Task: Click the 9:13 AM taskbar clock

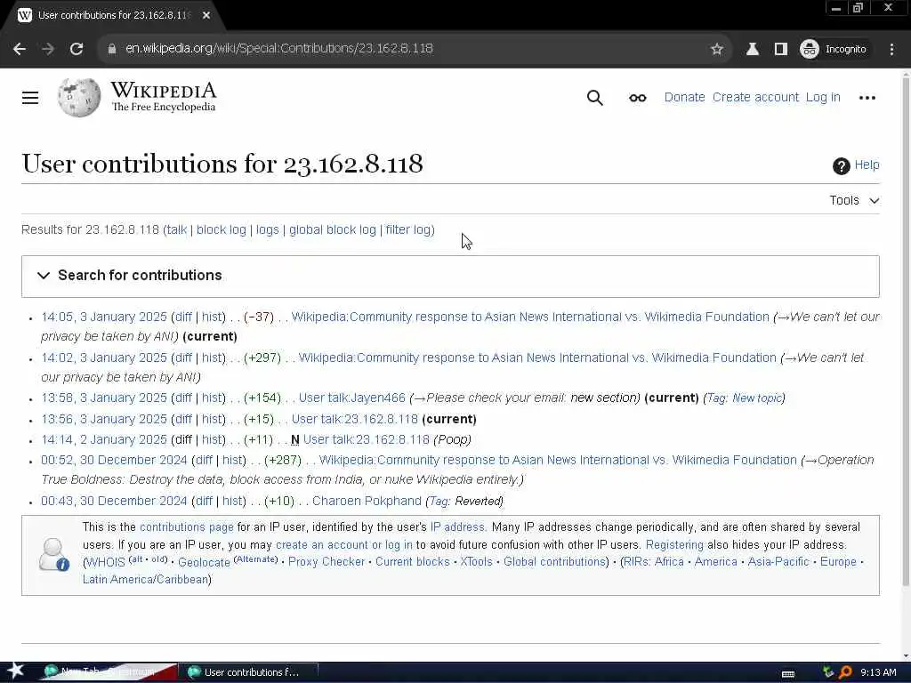Action: 878,672
